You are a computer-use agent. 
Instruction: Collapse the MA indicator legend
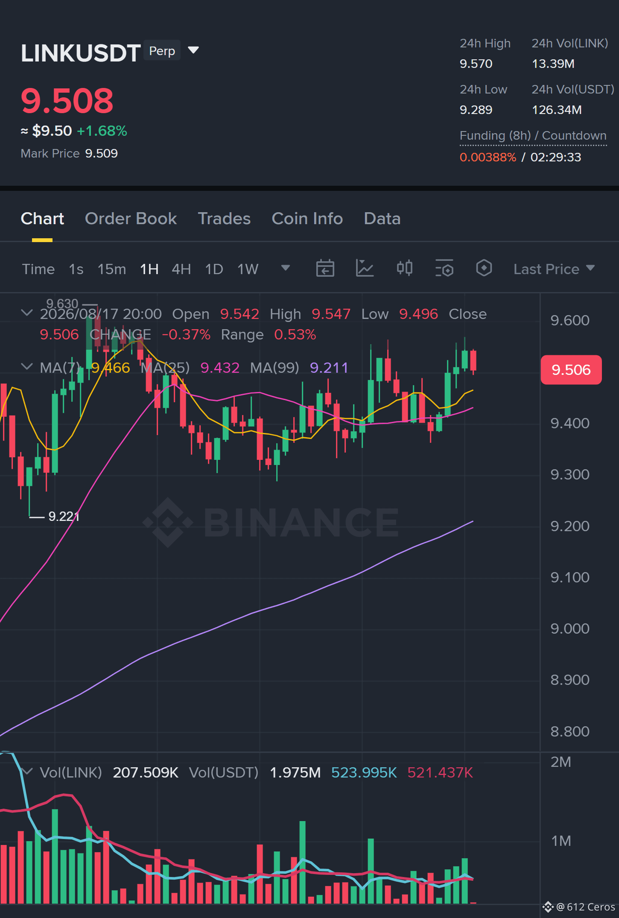click(x=27, y=367)
